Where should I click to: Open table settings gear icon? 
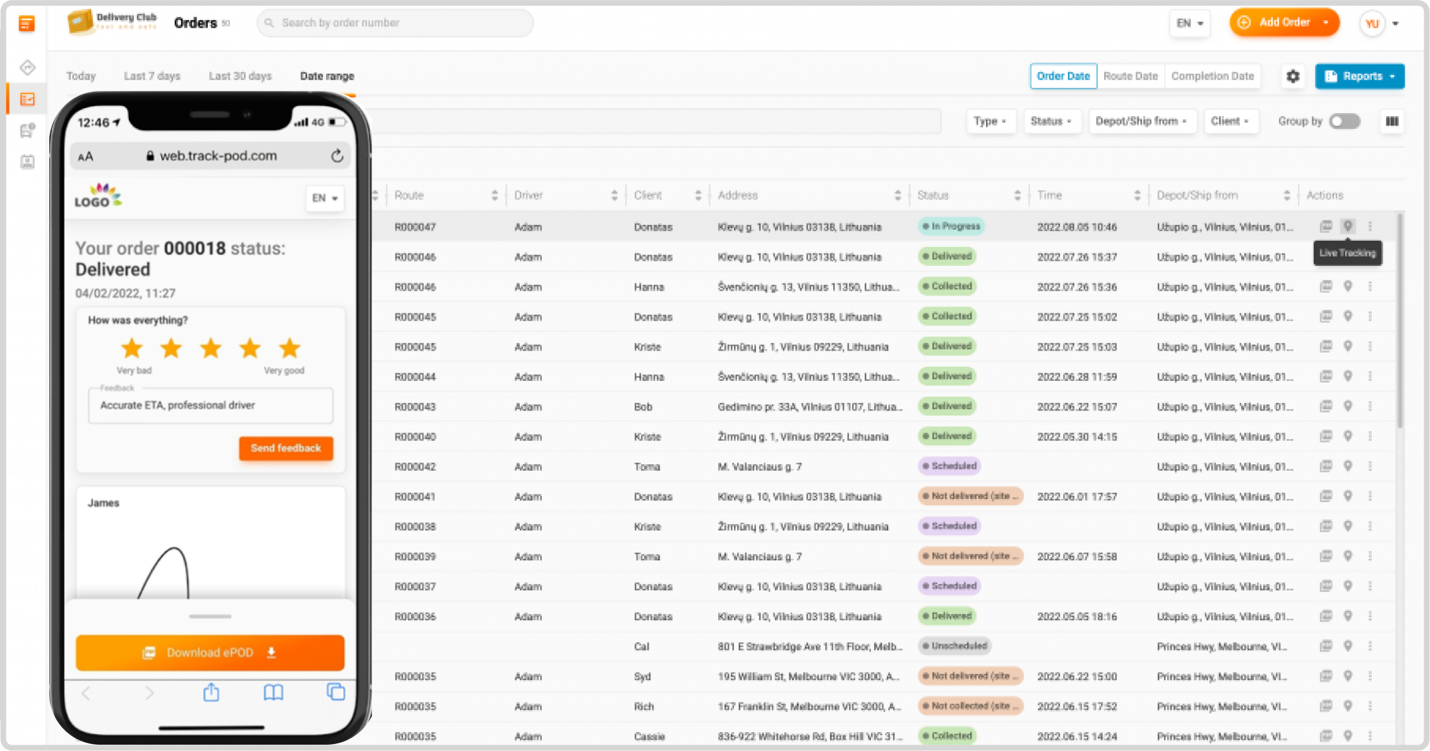click(x=1293, y=76)
